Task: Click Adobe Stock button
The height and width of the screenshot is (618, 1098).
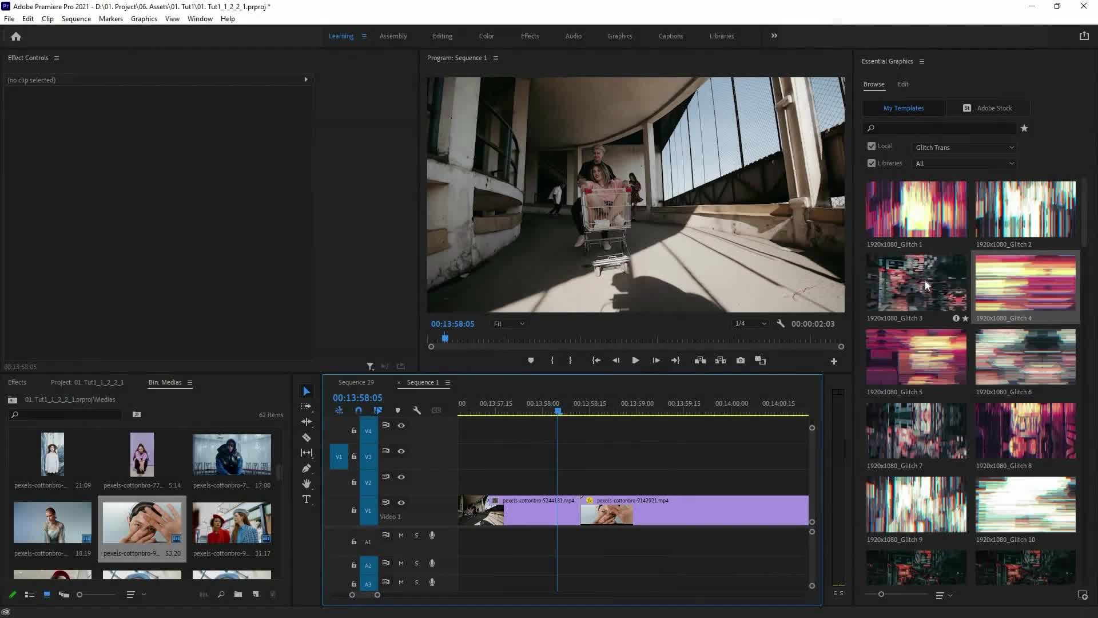Action: [x=988, y=108]
